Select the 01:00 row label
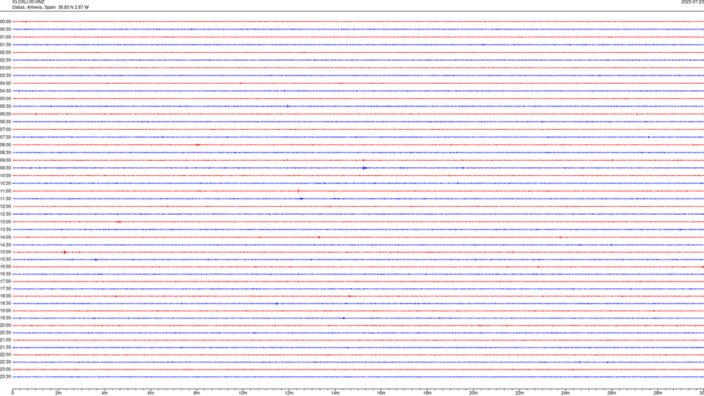The height and width of the screenshot is (396, 704). click(5, 37)
